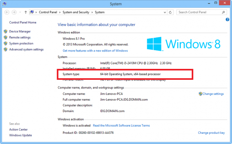This screenshot has width=232, height=144.
Task: Click the Device Manager shield icon
Action: (x=6, y=31)
